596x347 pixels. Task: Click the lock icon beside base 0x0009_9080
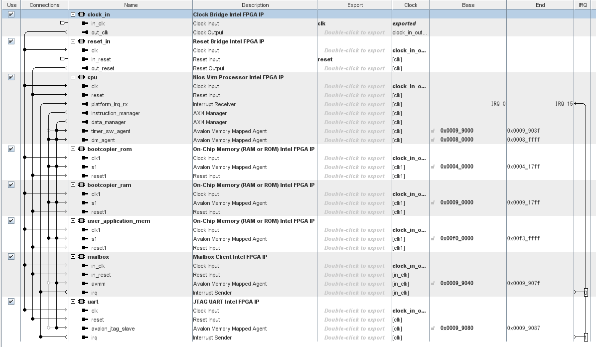coord(433,329)
